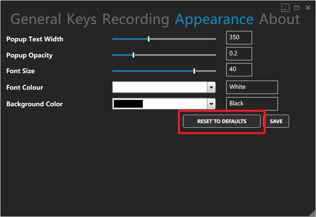Click the Save button
Viewport: 316px width, 217px height.
276,121
